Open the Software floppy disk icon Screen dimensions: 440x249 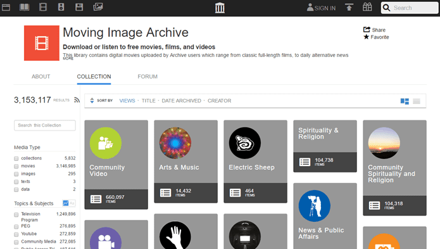79,7
